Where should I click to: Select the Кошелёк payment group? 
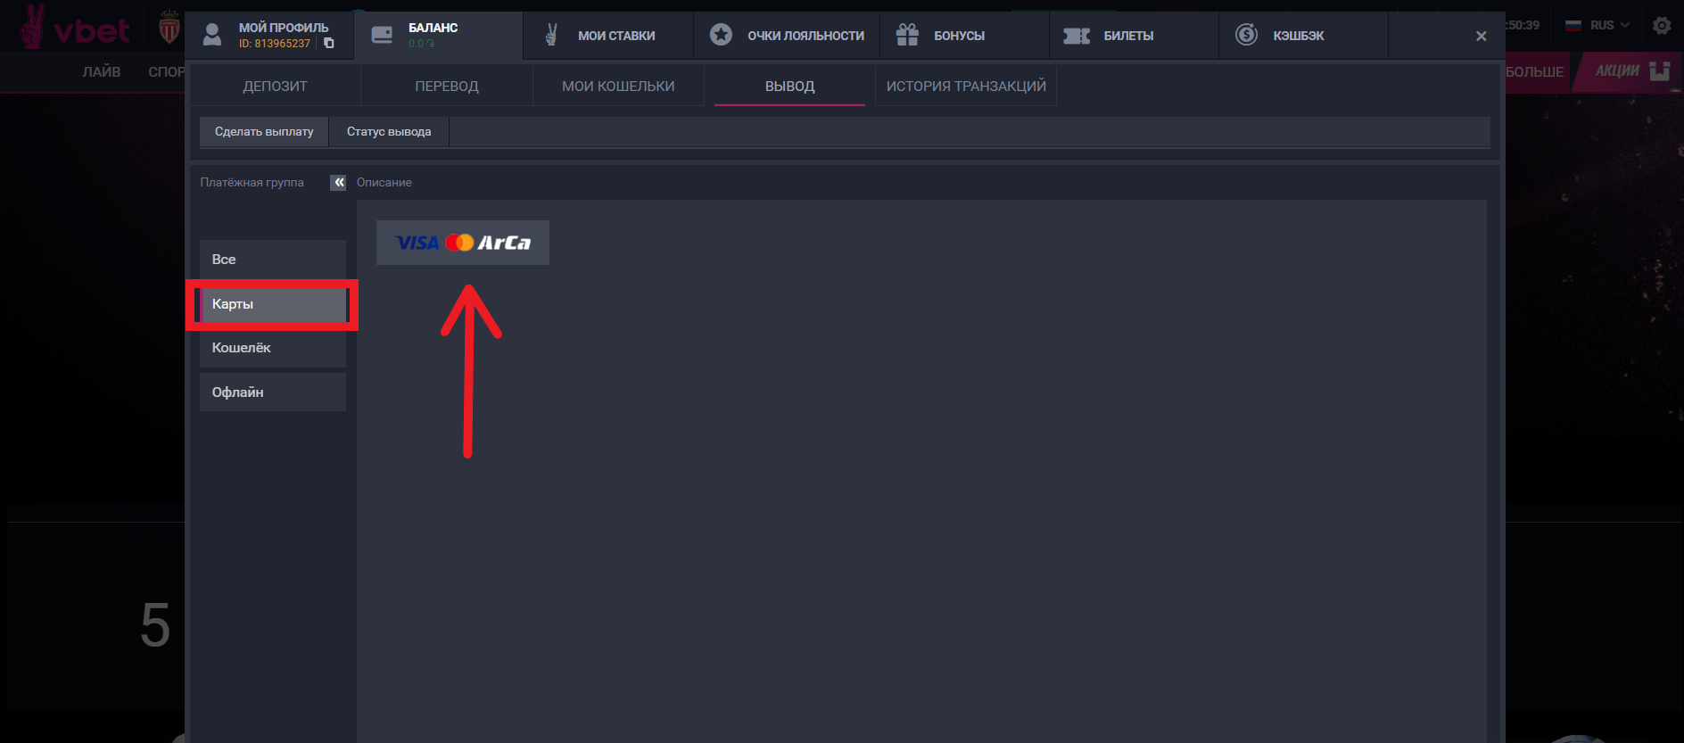(x=273, y=348)
